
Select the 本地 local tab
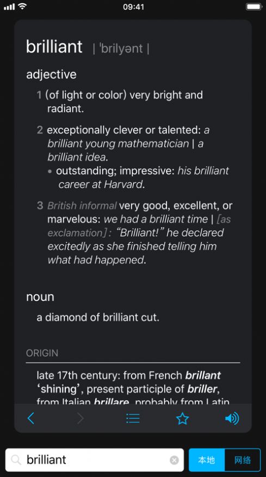tap(207, 460)
